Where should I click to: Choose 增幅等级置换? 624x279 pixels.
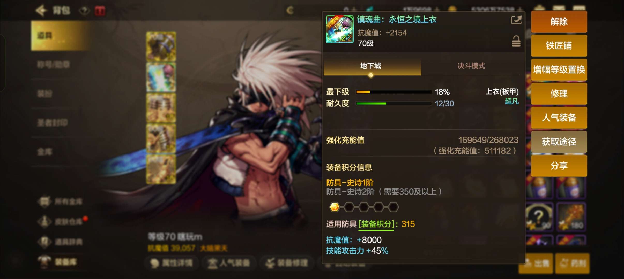click(559, 69)
